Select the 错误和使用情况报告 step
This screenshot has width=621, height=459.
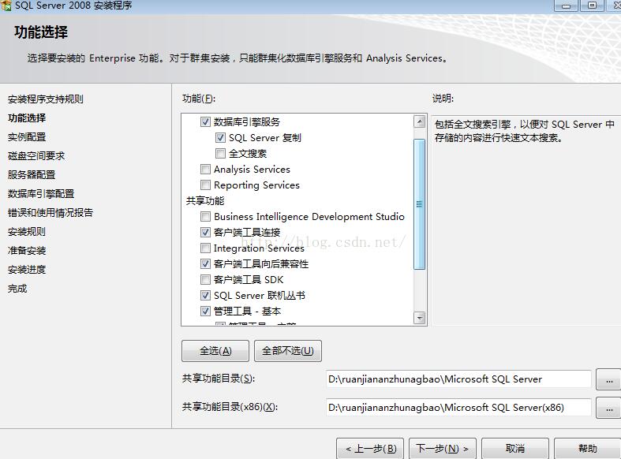[x=51, y=213]
